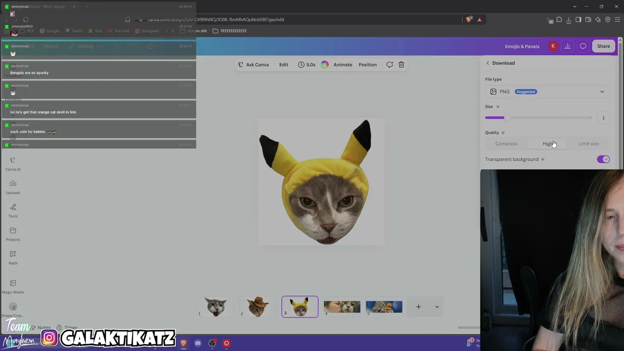Viewport: 624px width, 351px height.
Task: Open the comments speech bubble icon
Action: click(x=583, y=46)
